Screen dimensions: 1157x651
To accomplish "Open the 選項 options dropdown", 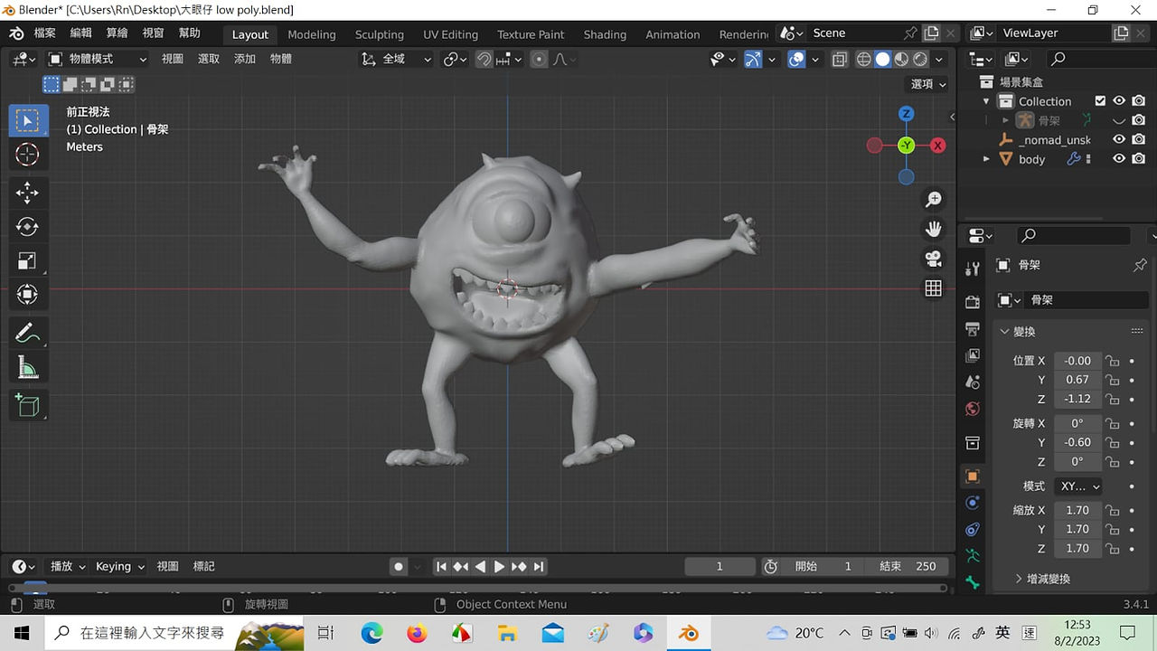I will point(928,84).
